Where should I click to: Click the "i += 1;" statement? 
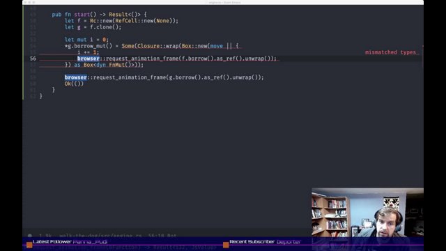tap(89, 52)
